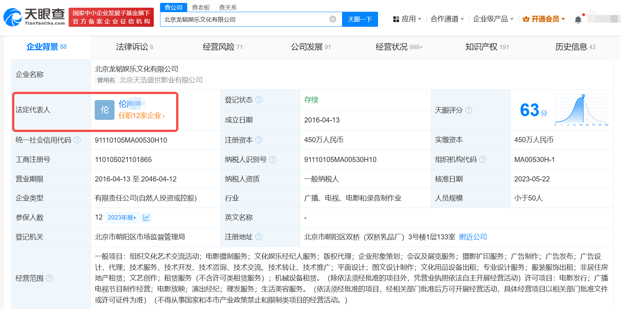621x309 pixels.
Task: Select the 历史信息 tab
Action: click(575, 47)
